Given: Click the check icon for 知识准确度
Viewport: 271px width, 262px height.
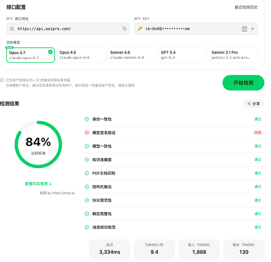Looking at the screenshot, I should [87, 160].
